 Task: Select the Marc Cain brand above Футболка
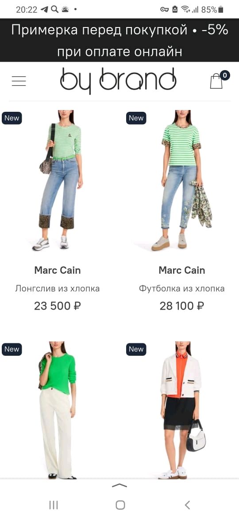(182, 271)
